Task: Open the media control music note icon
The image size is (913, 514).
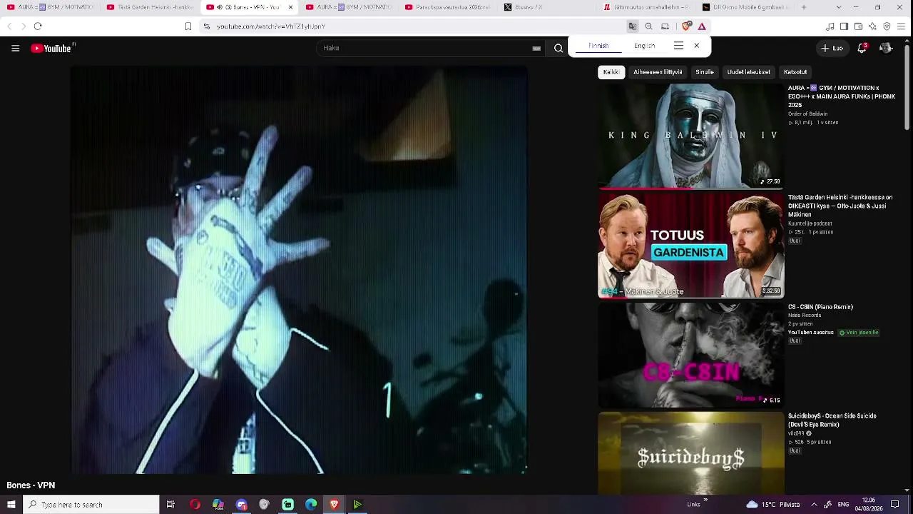Action: click(x=830, y=26)
